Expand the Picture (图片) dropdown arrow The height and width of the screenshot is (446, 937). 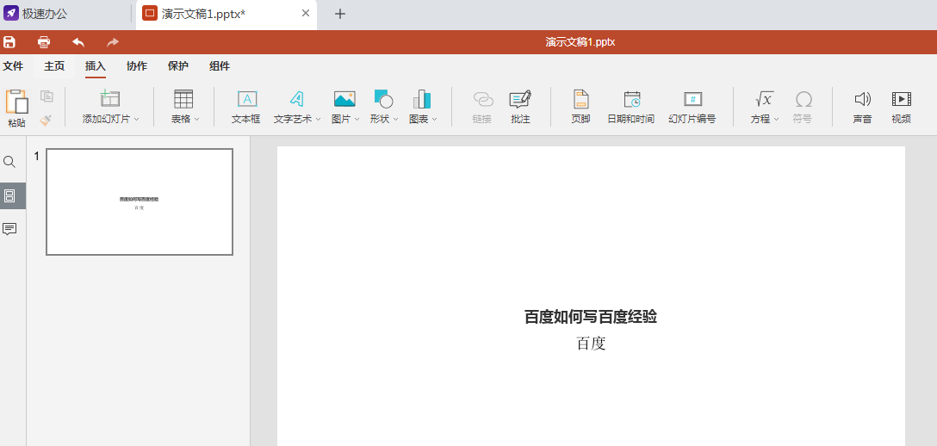[357, 119]
